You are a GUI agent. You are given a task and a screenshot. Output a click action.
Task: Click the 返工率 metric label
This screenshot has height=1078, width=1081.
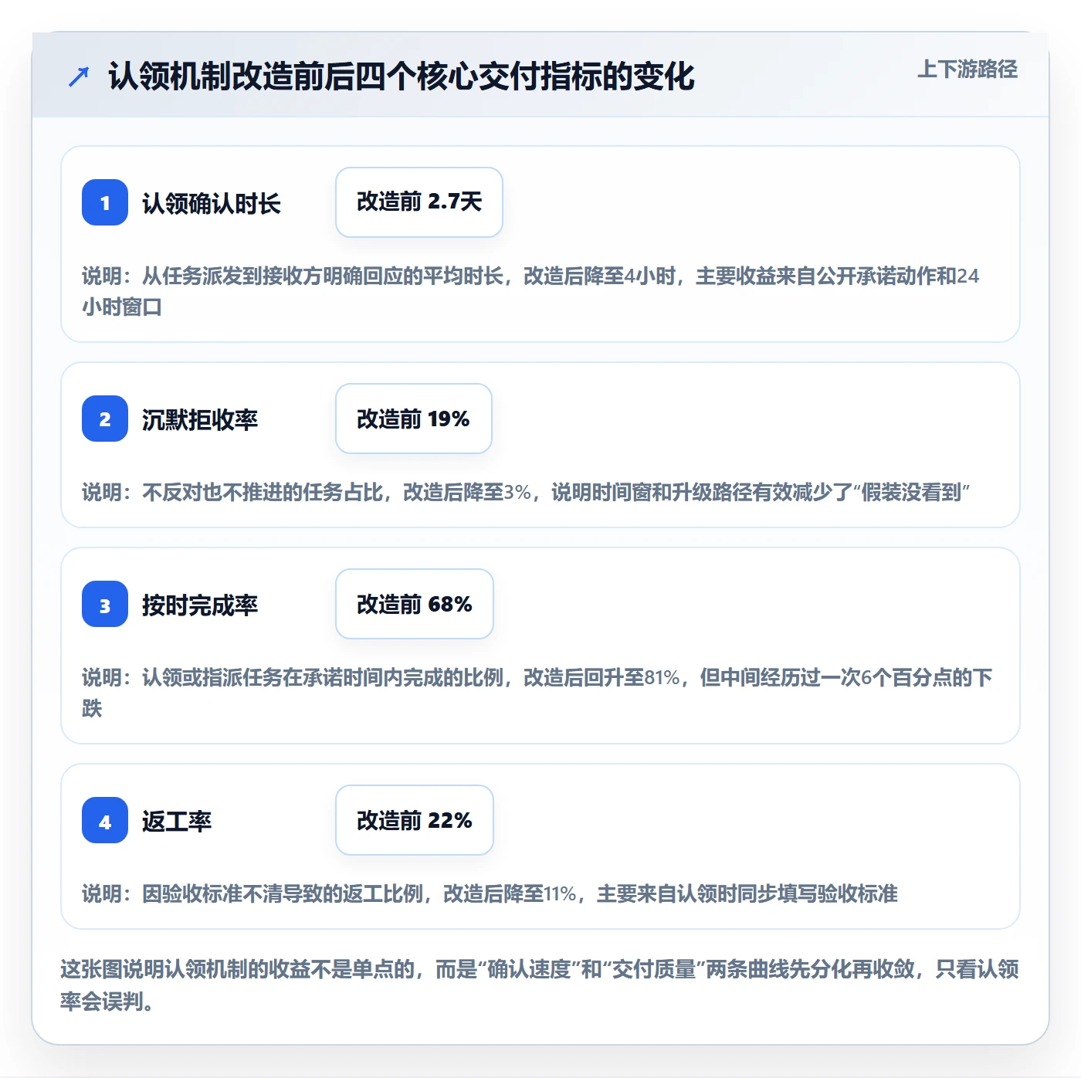click(177, 821)
